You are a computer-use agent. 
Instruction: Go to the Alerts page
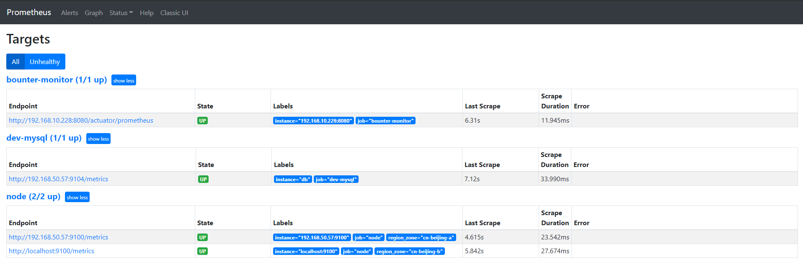point(70,13)
